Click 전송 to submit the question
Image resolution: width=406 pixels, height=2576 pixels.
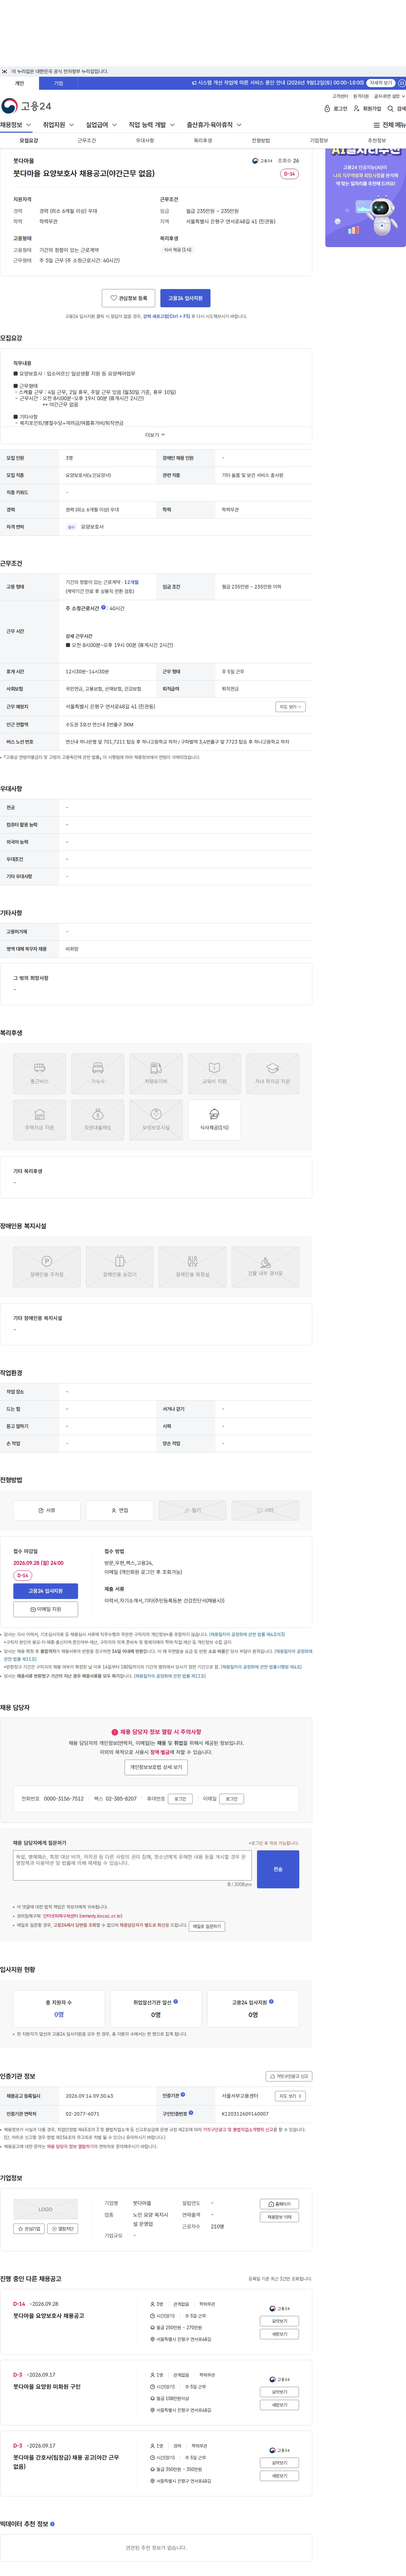click(278, 1869)
